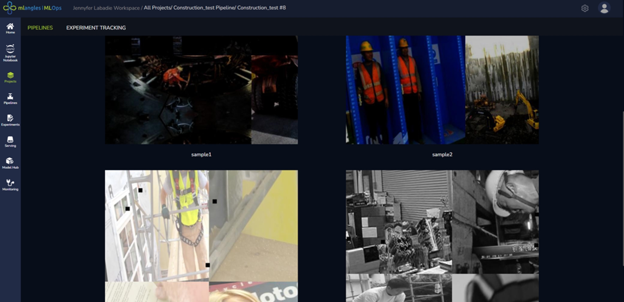Open the user profile avatar menu
This screenshot has height=302, width=624.
[605, 8]
